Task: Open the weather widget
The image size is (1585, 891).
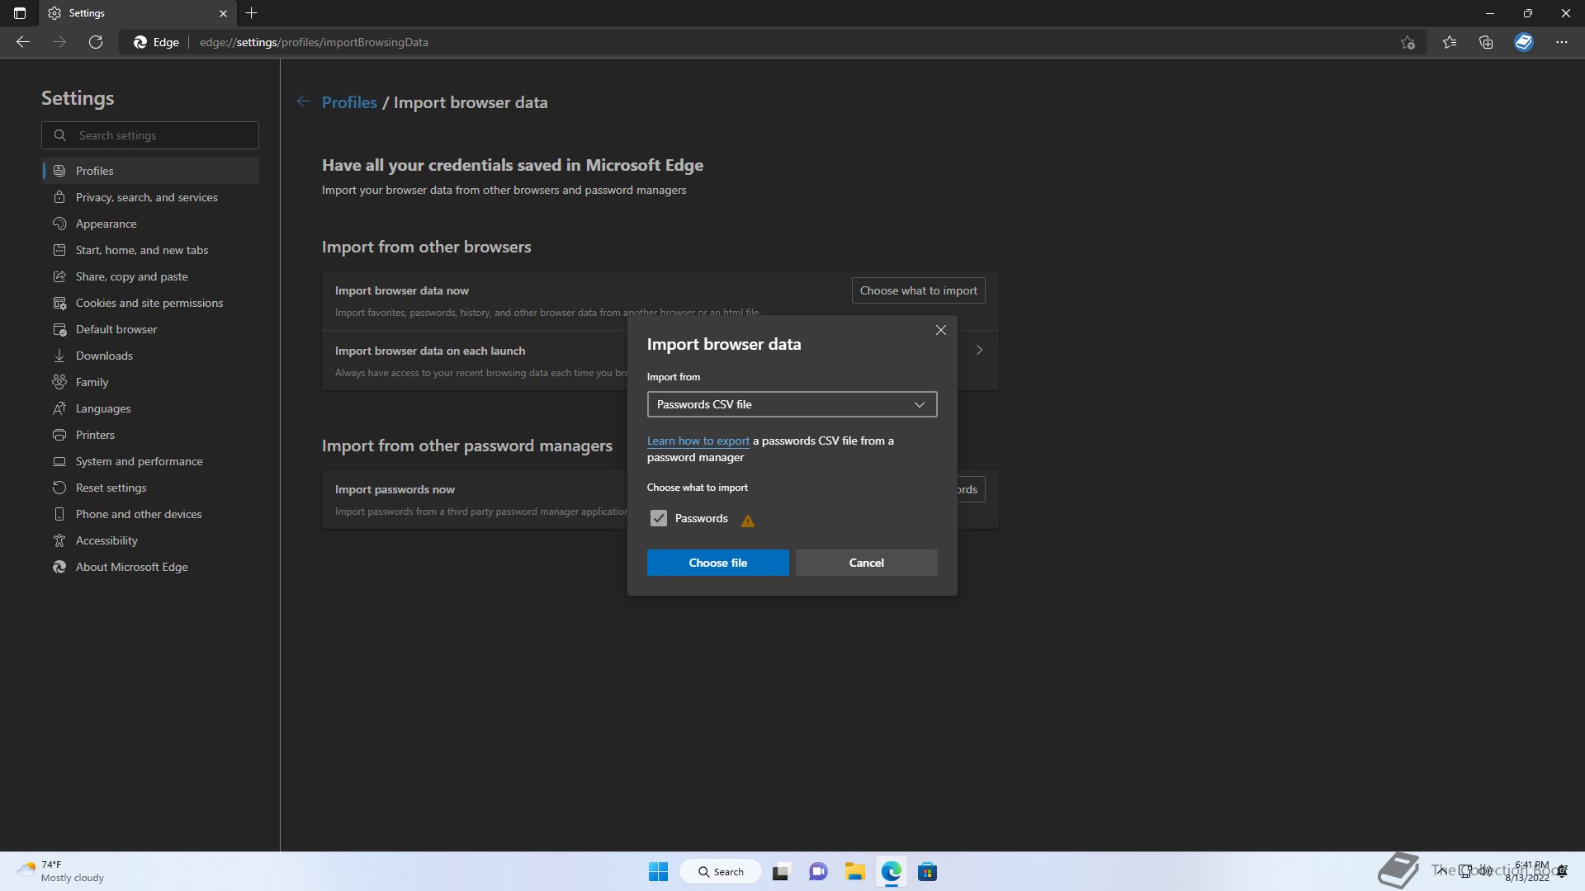Action: (x=62, y=871)
